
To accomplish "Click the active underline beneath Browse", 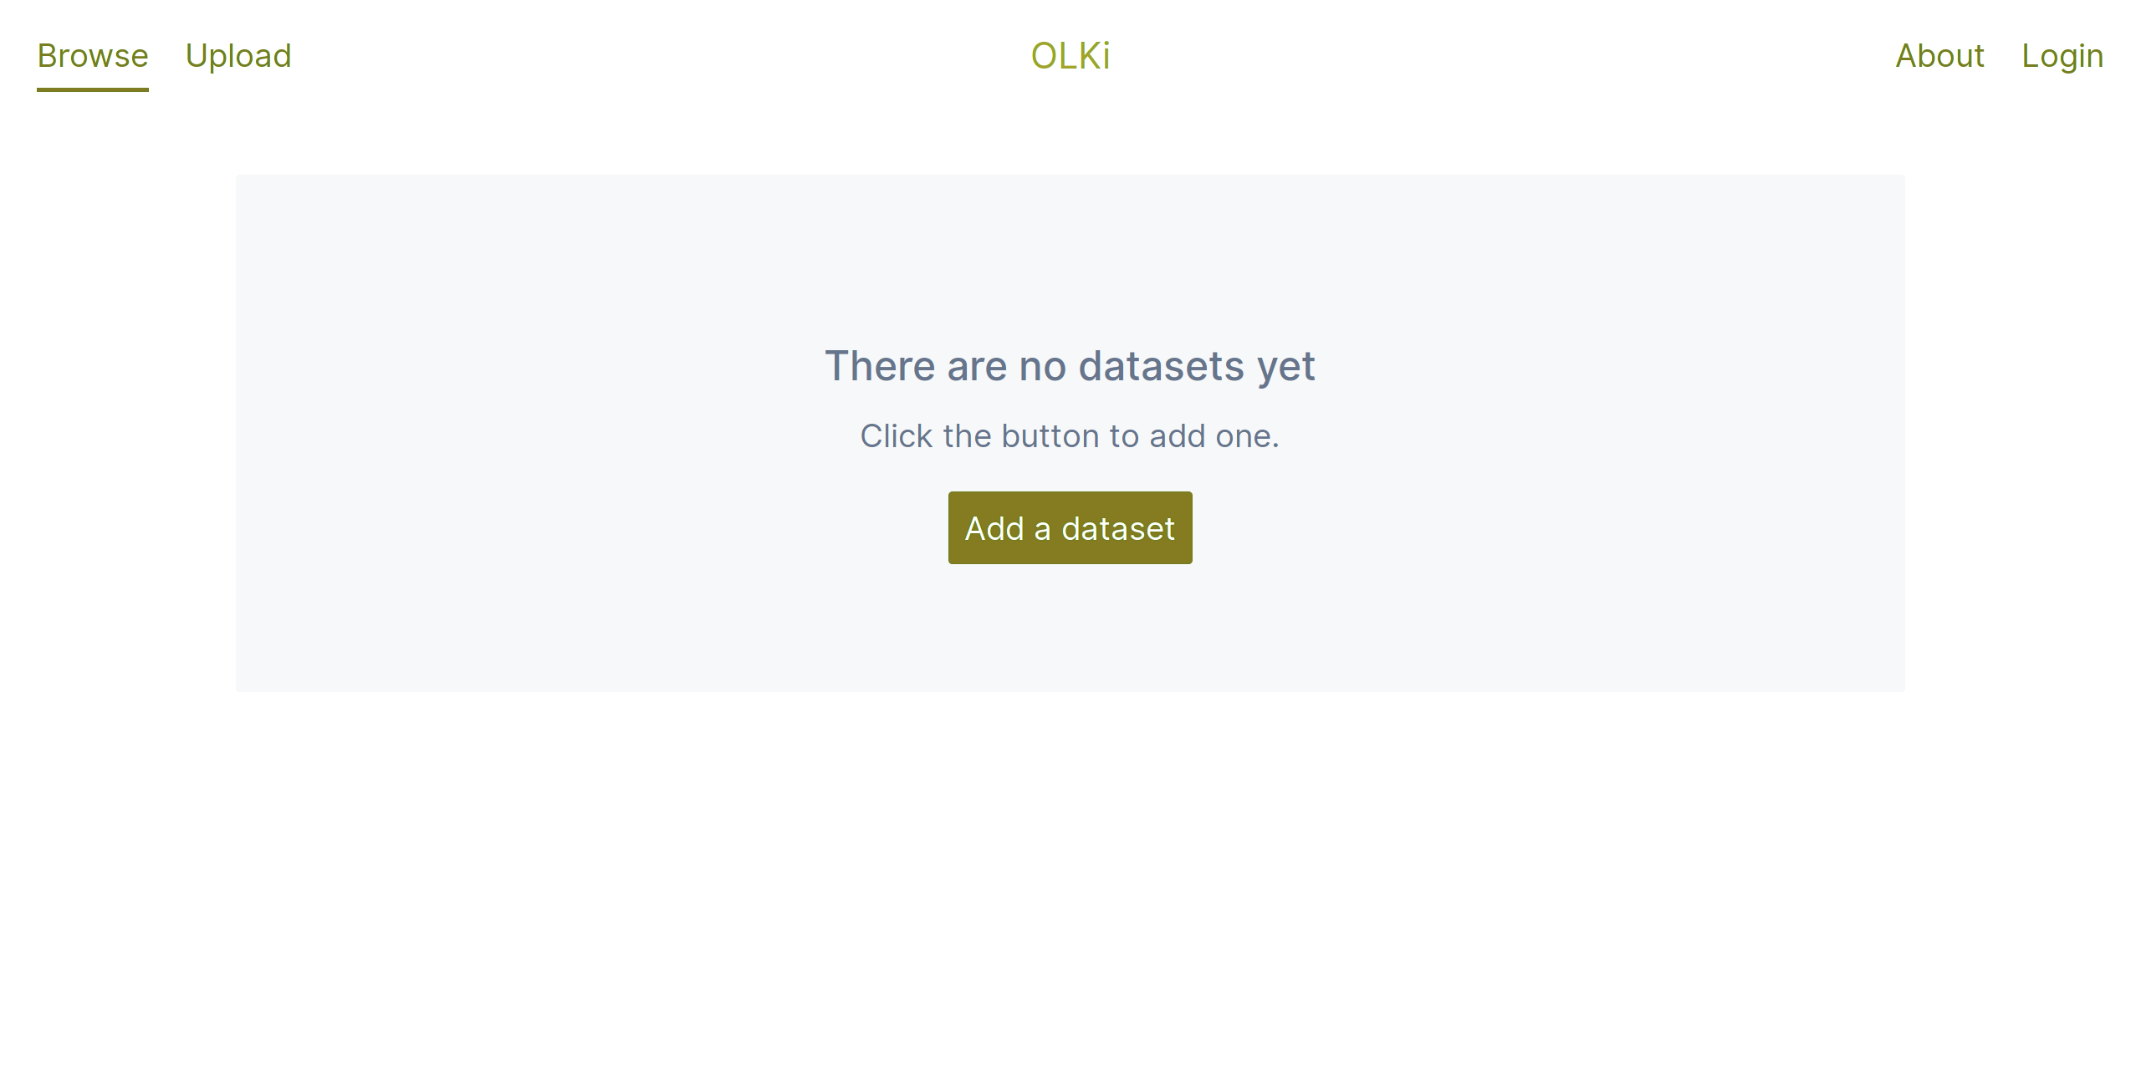I will click(93, 89).
